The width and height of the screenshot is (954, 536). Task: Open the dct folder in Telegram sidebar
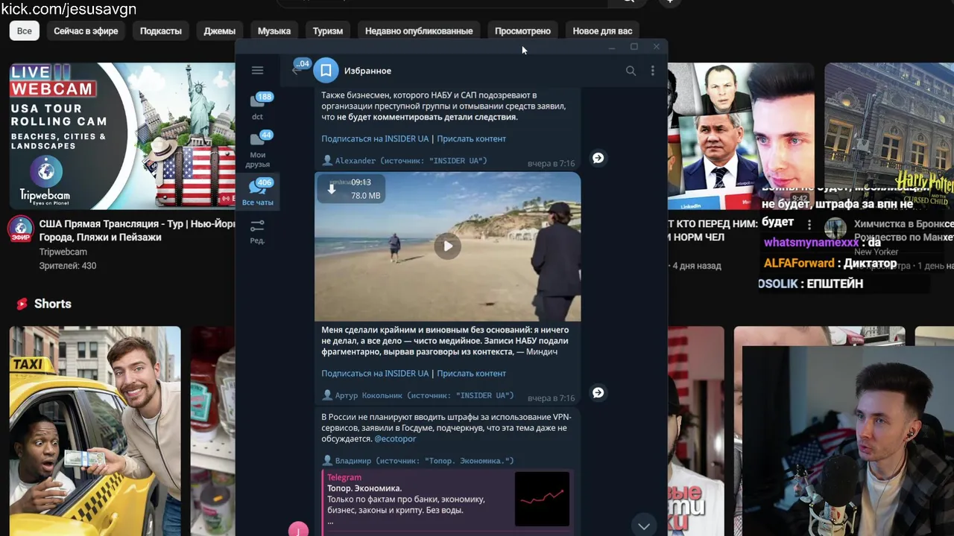click(x=257, y=106)
